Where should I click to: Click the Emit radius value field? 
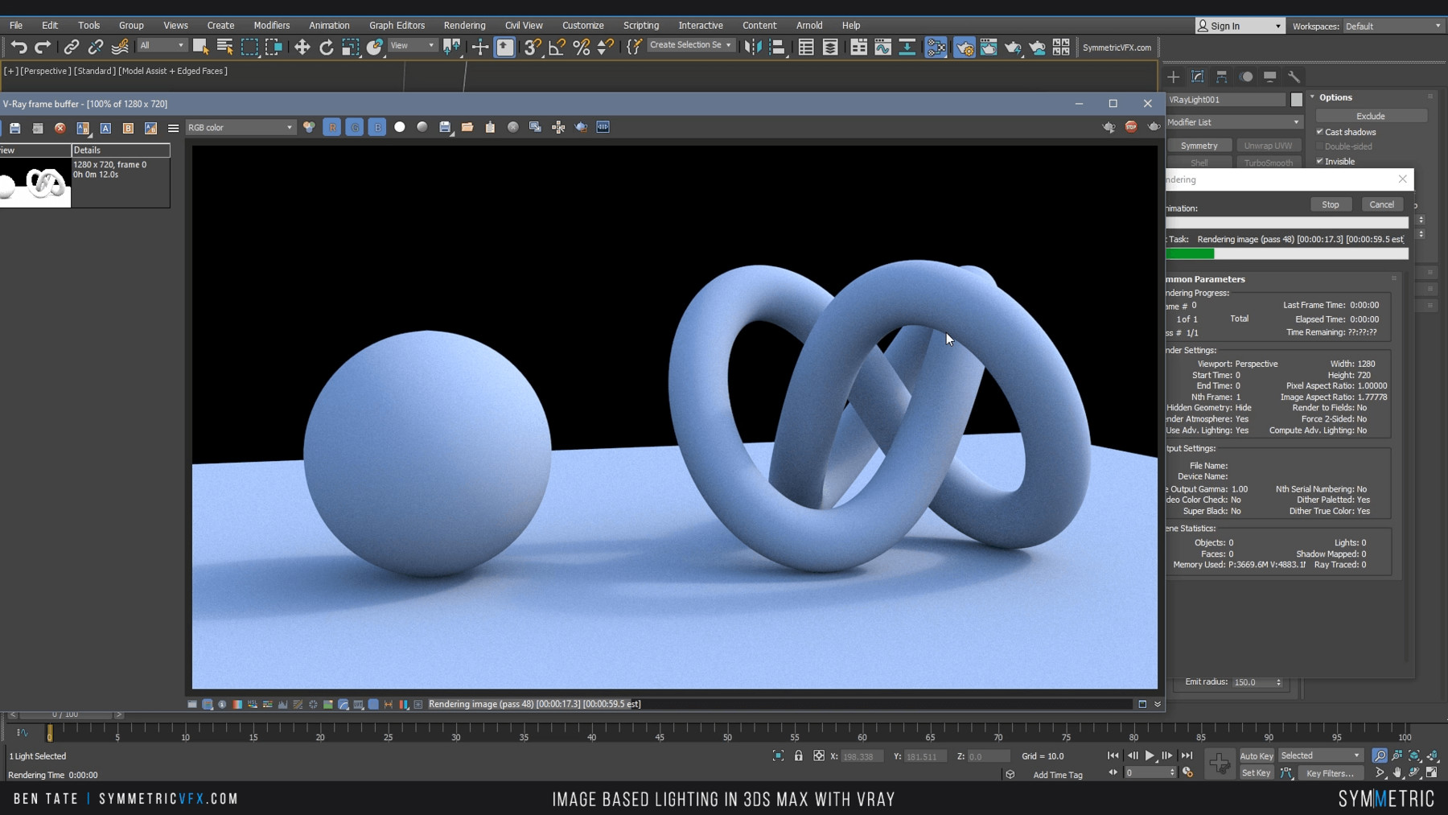(x=1252, y=682)
